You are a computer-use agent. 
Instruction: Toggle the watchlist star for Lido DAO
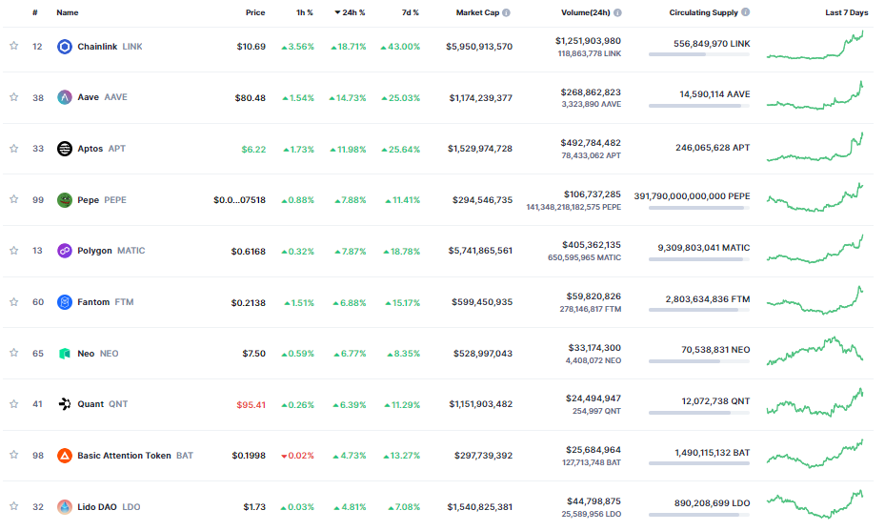coord(14,506)
